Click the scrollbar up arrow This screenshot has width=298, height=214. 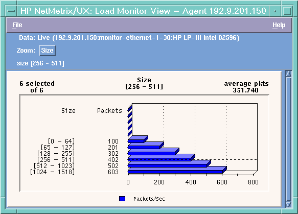288,74
